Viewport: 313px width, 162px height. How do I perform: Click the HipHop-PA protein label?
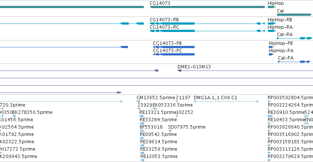(x=281, y=51)
